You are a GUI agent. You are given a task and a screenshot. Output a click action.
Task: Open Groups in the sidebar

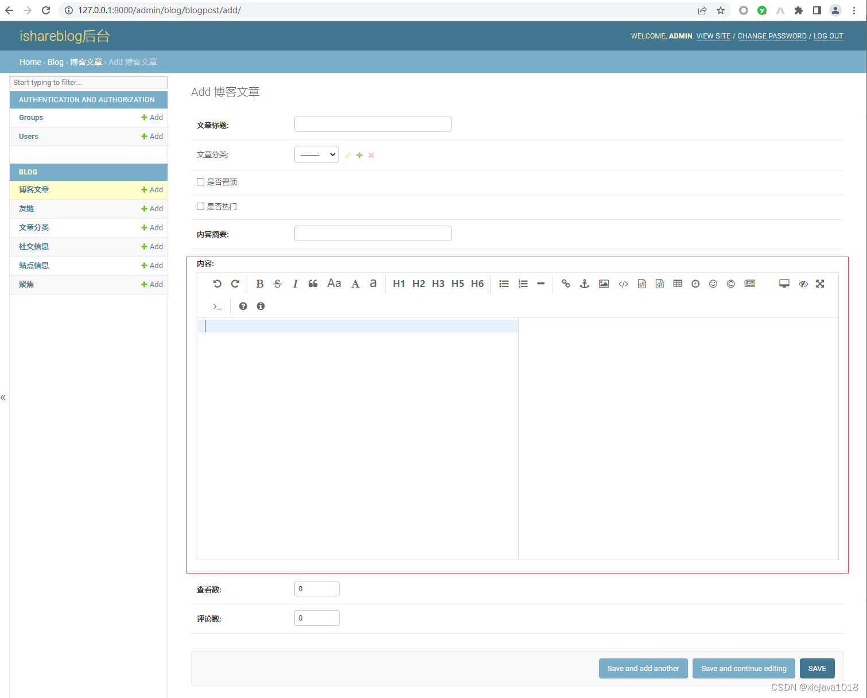pos(31,118)
